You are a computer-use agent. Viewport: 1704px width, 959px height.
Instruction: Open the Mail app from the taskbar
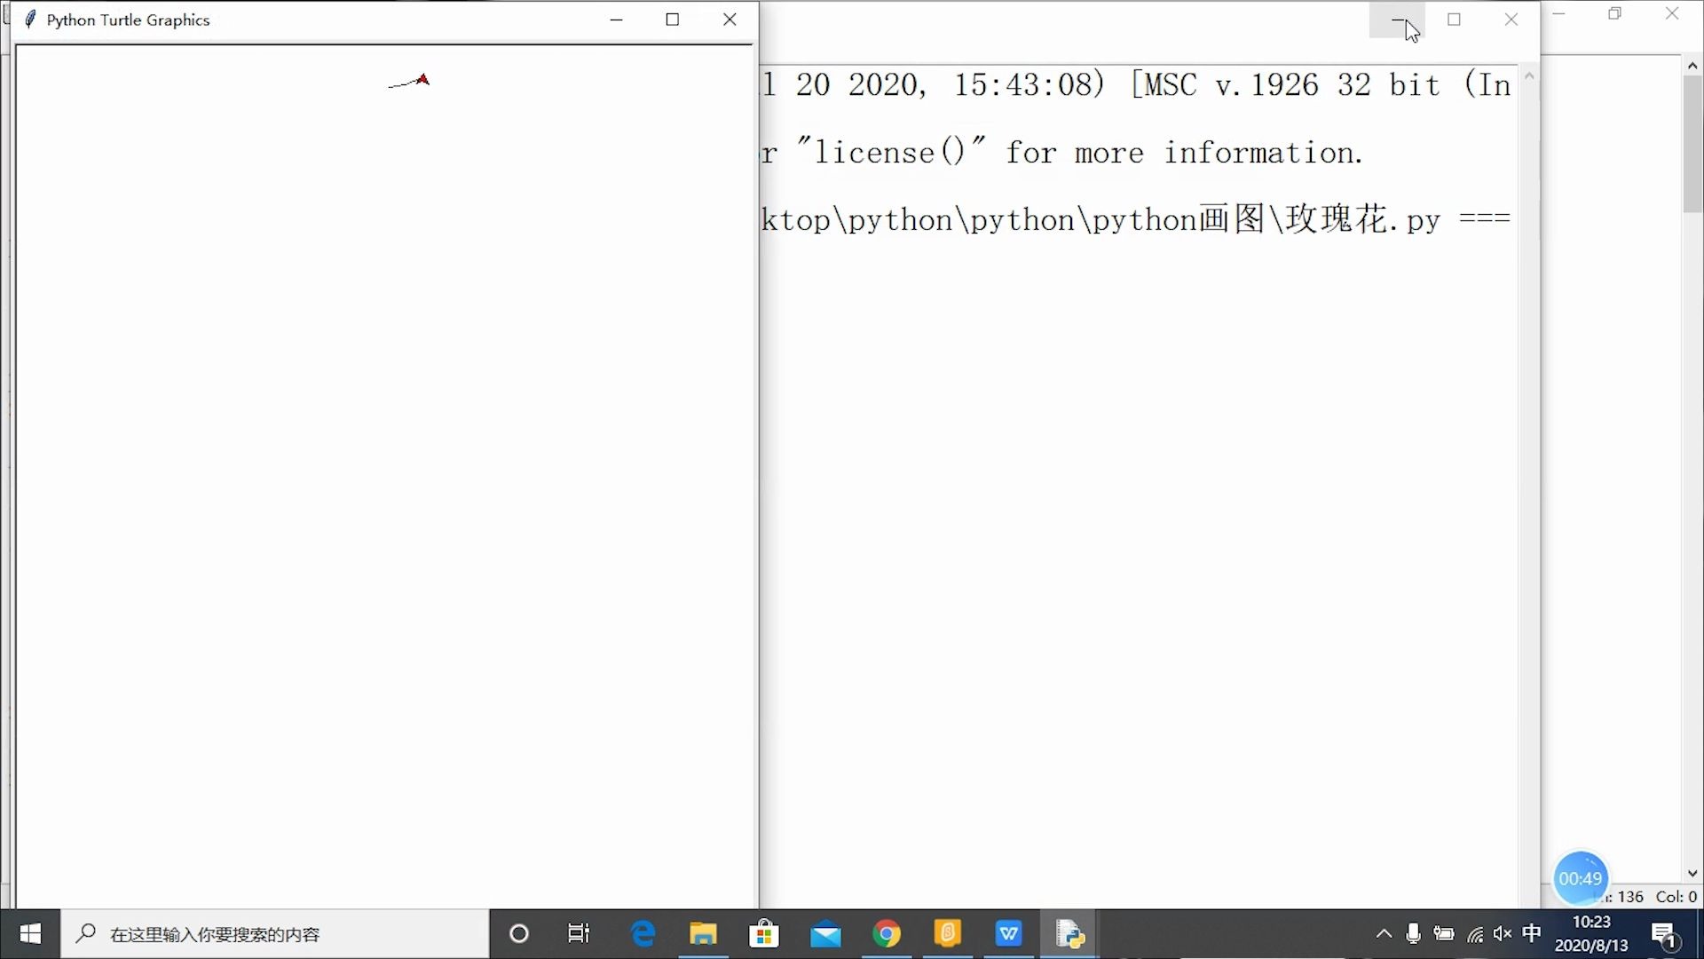point(825,934)
